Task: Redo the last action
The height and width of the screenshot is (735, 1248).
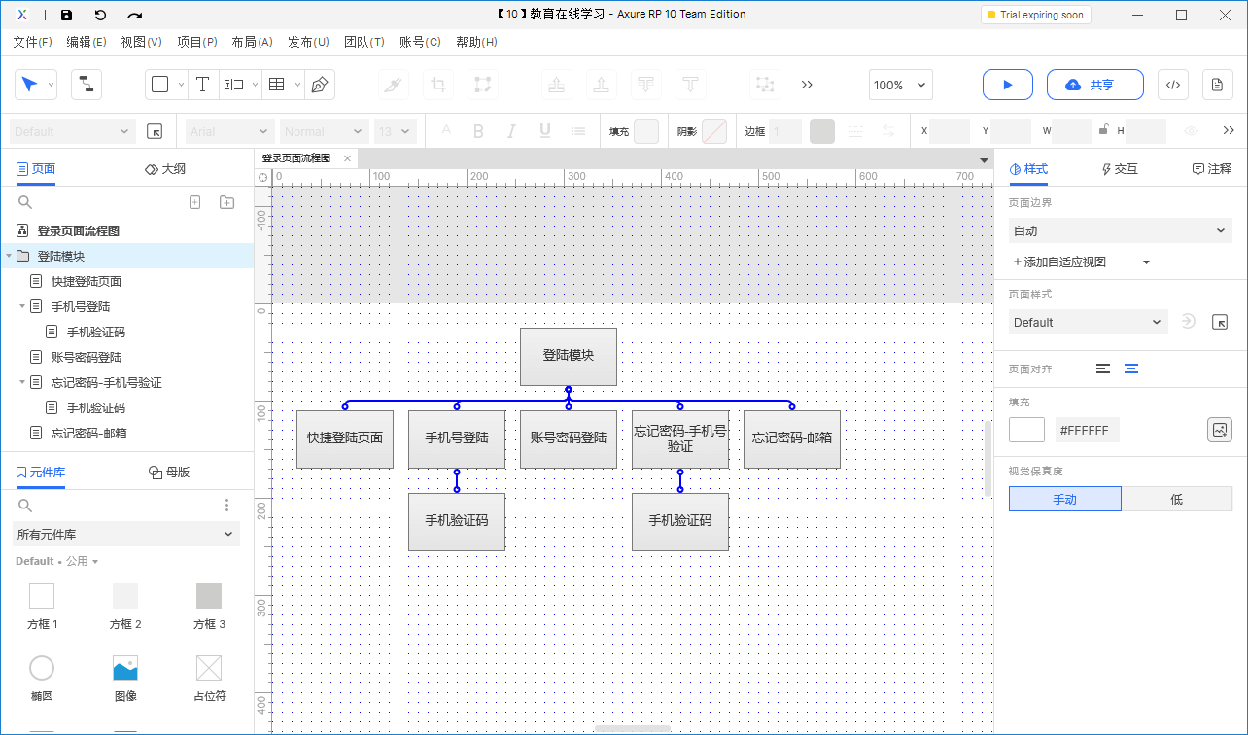Action: [135, 15]
